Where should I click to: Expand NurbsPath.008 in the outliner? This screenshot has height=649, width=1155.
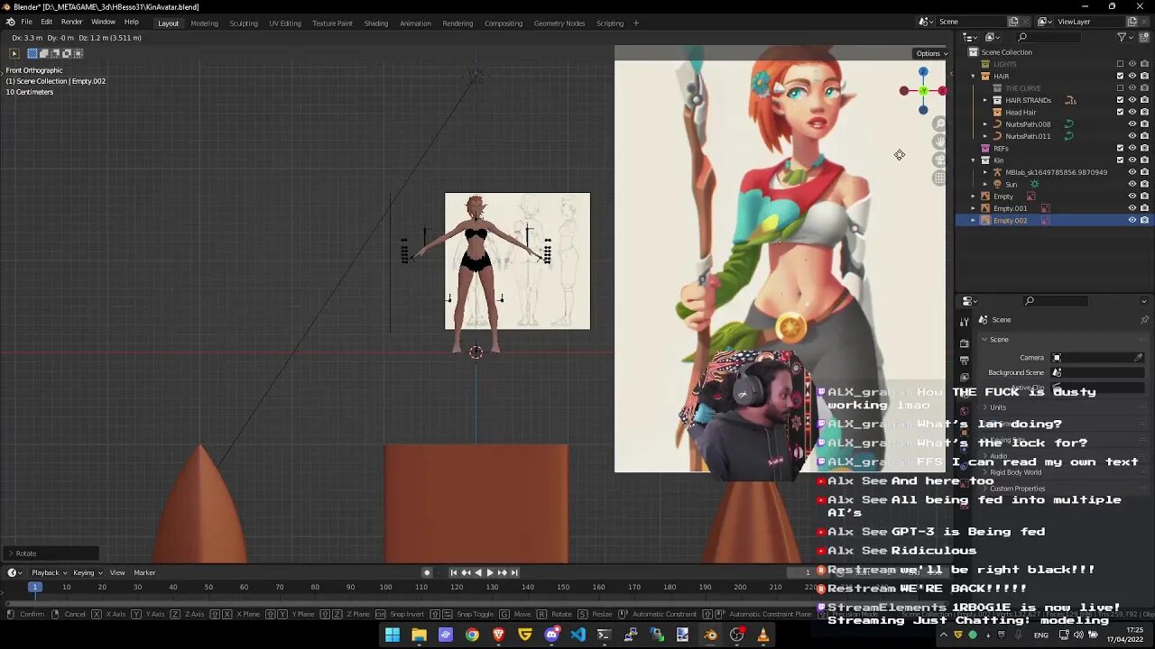pyautogui.click(x=985, y=124)
